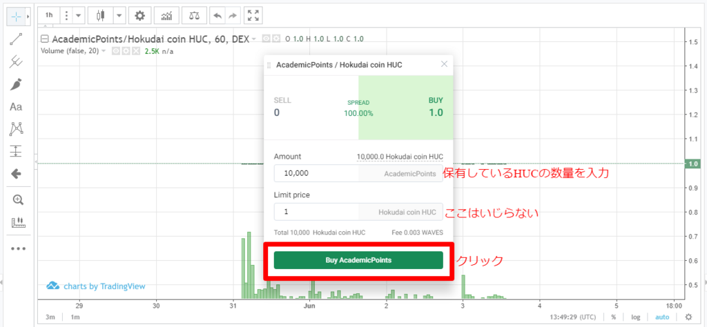Toggle auto scale mode
The height and width of the screenshot is (327, 707).
pos(662,317)
